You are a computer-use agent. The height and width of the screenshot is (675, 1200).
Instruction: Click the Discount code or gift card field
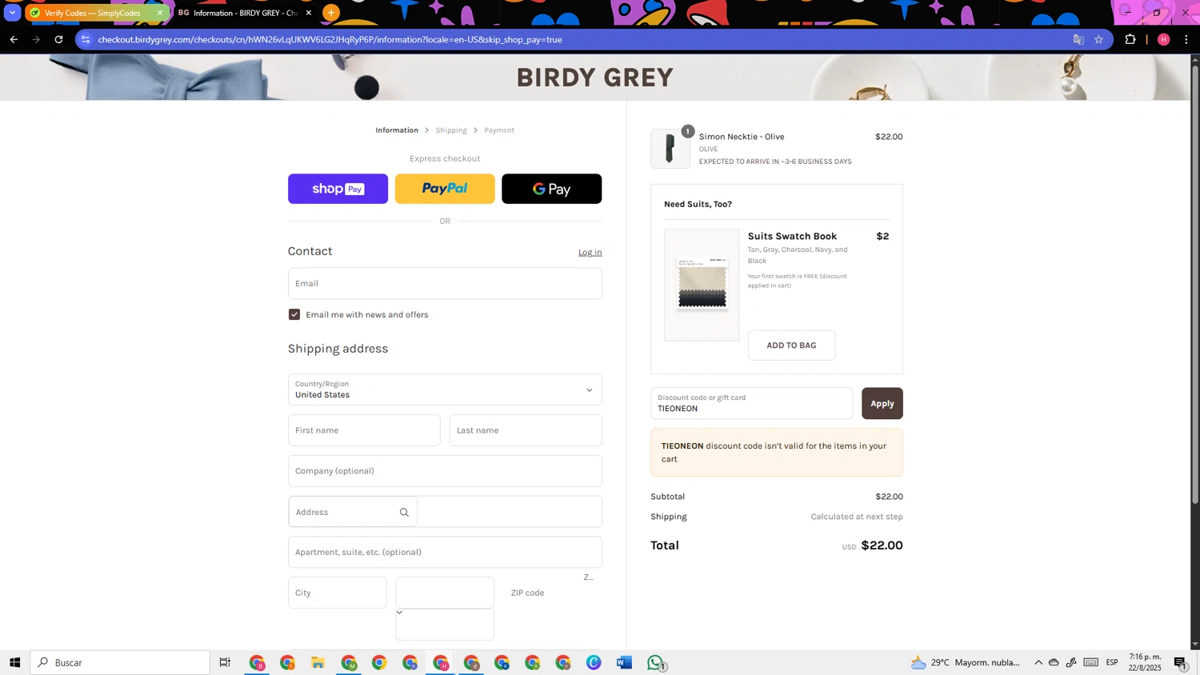751,403
